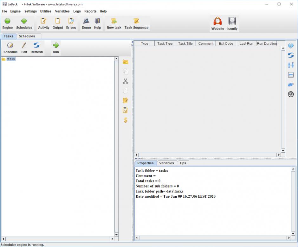Viewport: 298px width, 247px height.
Task: Click the yellow folder icon in middle strip
Action: (126, 62)
